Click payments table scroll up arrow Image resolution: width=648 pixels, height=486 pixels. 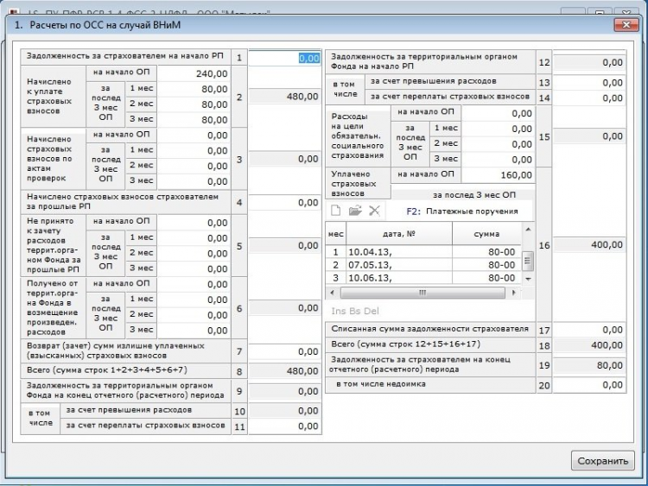(528, 229)
